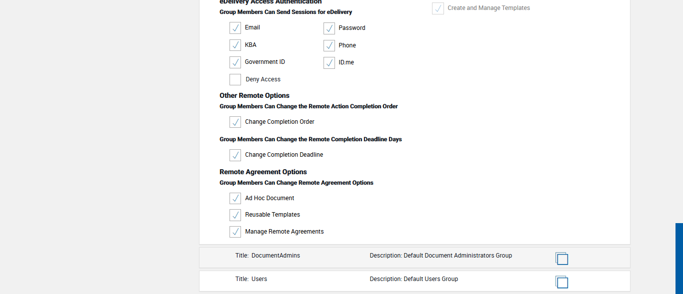Toggle the Change Completion Order checkbox
Image resolution: width=683 pixels, height=294 pixels.
click(235, 122)
